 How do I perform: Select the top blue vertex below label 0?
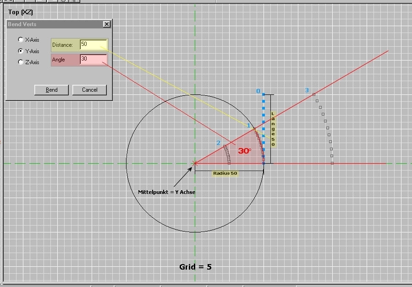(264, 95)
